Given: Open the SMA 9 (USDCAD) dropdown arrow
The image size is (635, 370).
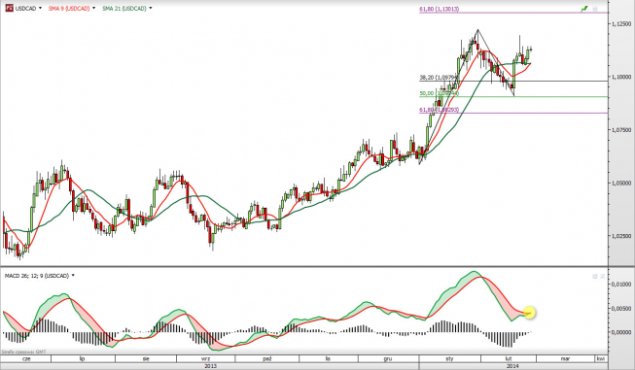Looking at the screenshot, I should click(94, 8).
